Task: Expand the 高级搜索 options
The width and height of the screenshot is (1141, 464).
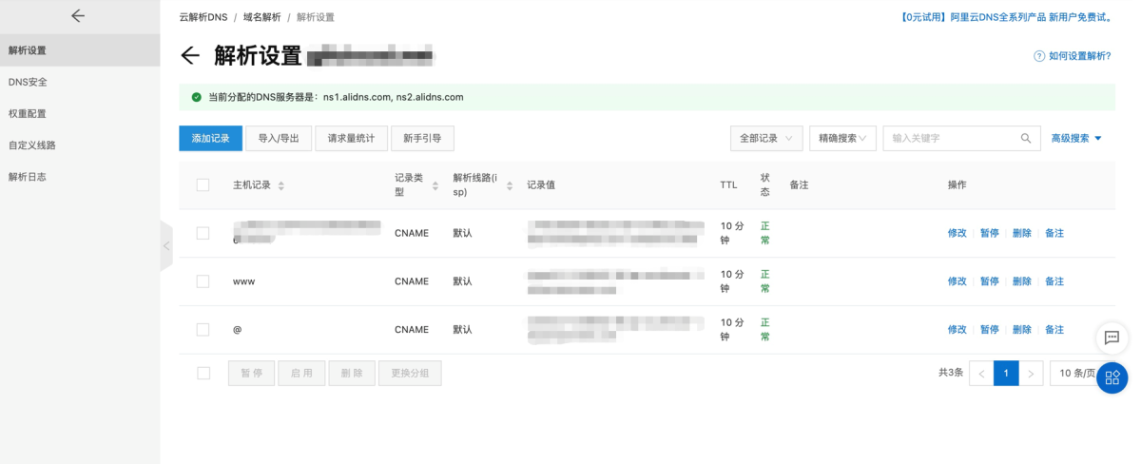Action: (1076, 139)
